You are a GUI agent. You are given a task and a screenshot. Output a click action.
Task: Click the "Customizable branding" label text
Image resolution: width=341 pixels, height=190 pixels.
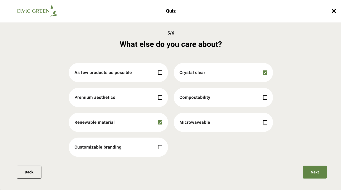coord(98,147)
